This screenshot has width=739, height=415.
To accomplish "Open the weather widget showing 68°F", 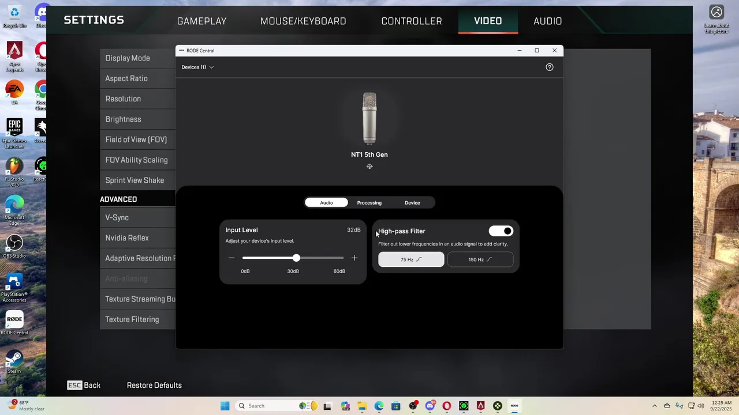I will [26, 406].
